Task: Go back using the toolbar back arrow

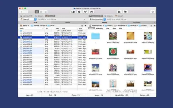Action: [21, 12]
